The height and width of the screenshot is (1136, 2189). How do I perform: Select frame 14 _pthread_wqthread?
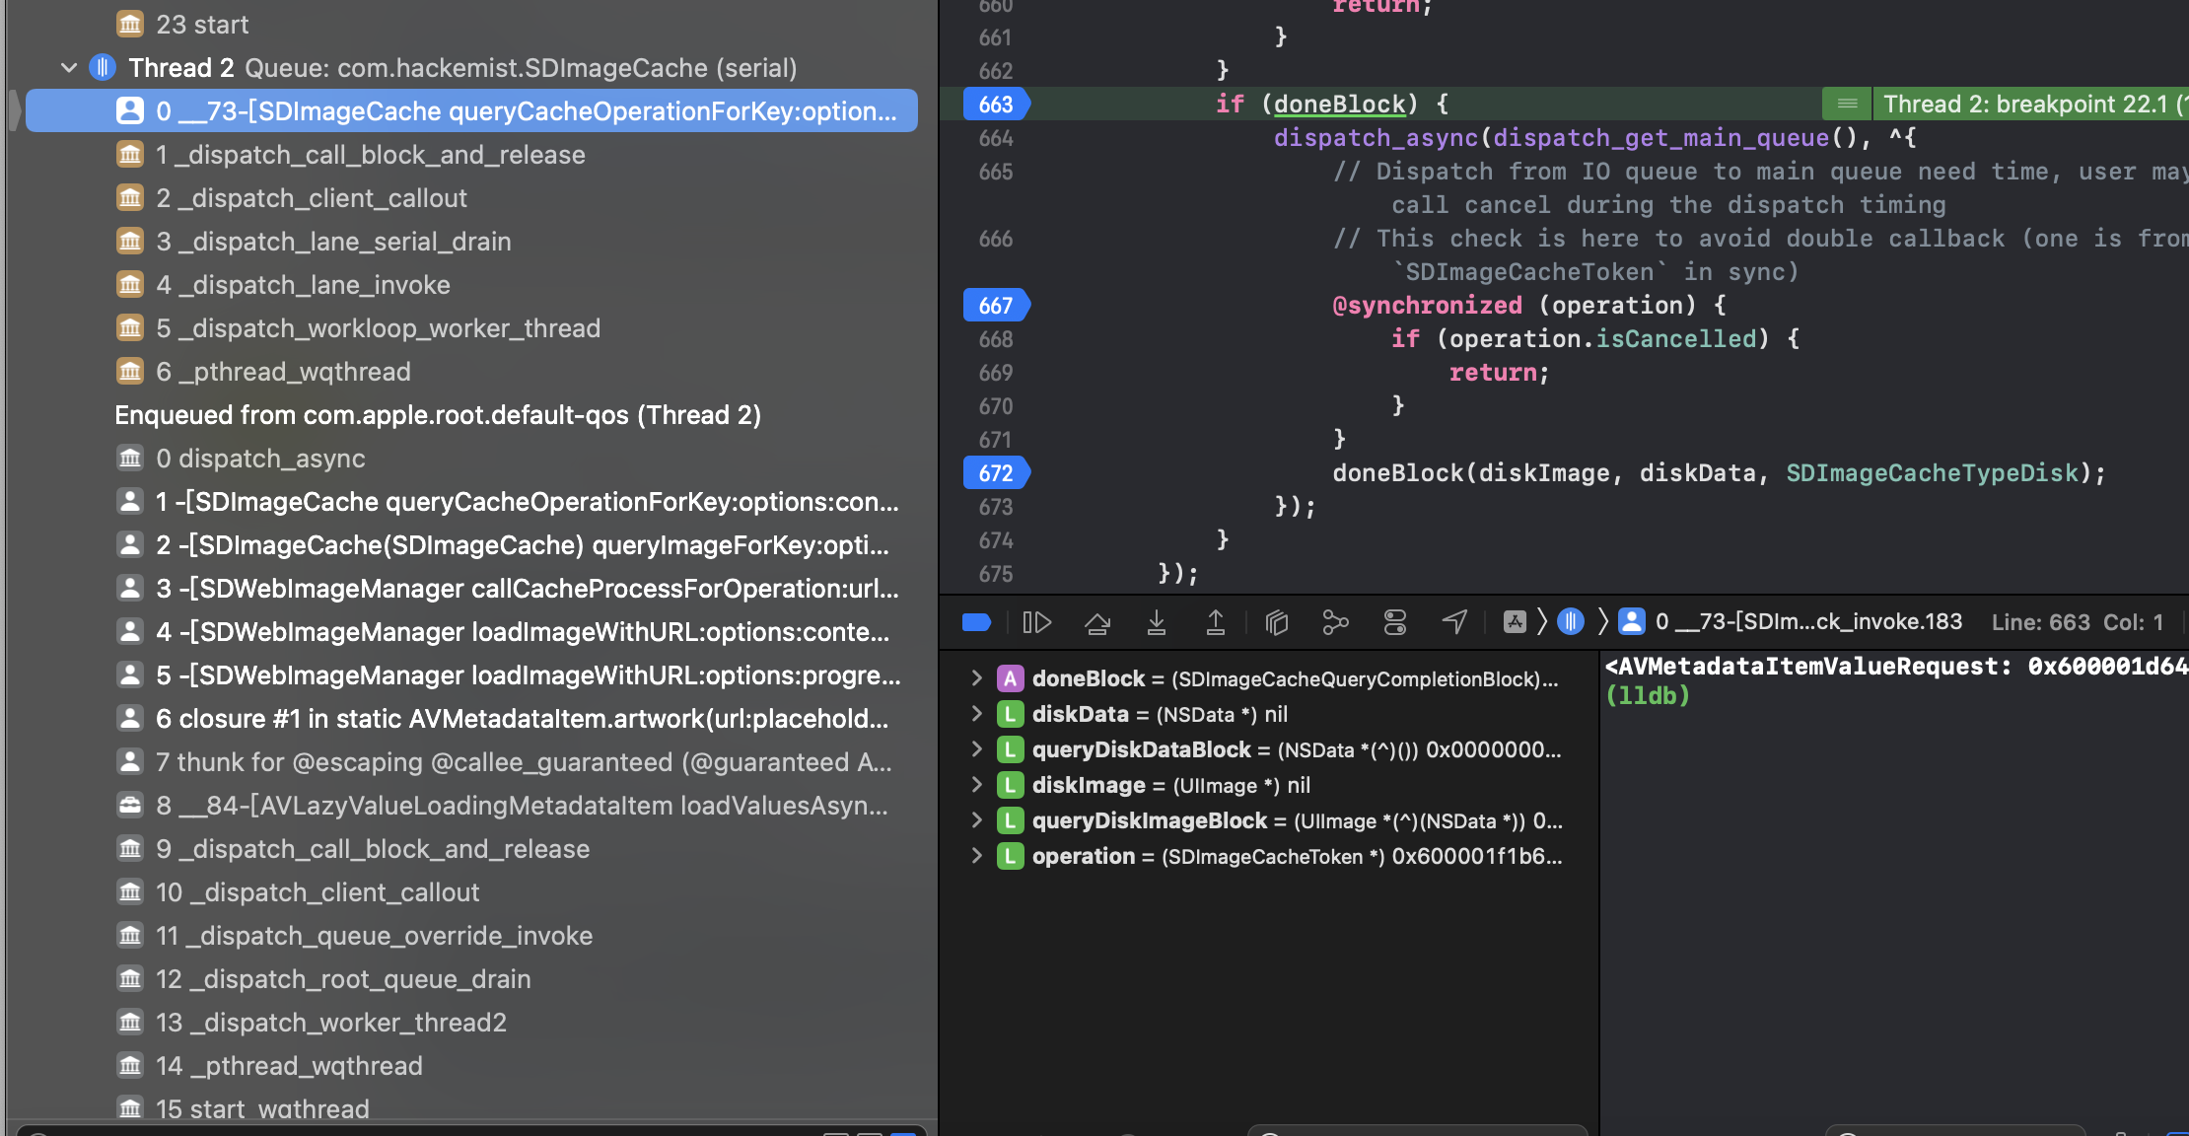coord(471,1066)
